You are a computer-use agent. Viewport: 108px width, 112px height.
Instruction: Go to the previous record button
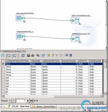coord(14,101)
